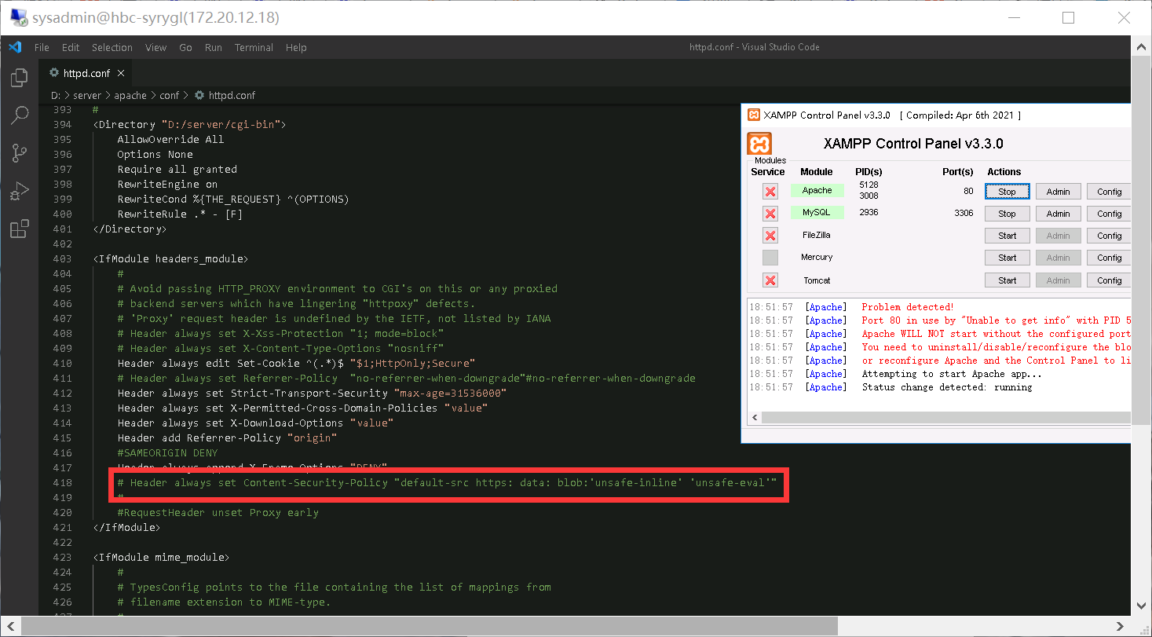Open the Go menu

pos(185,47)
